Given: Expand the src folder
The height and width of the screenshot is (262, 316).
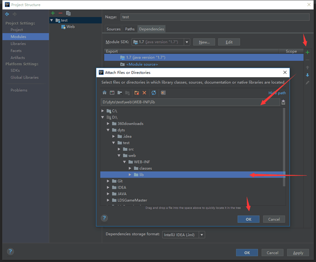Looking at the screenshot, I should [119, 149].
